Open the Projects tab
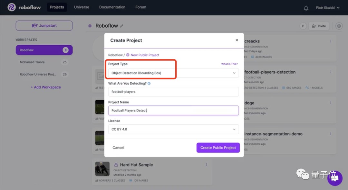Viewport: 348px width, 190px height. click(x=57, y=7)
